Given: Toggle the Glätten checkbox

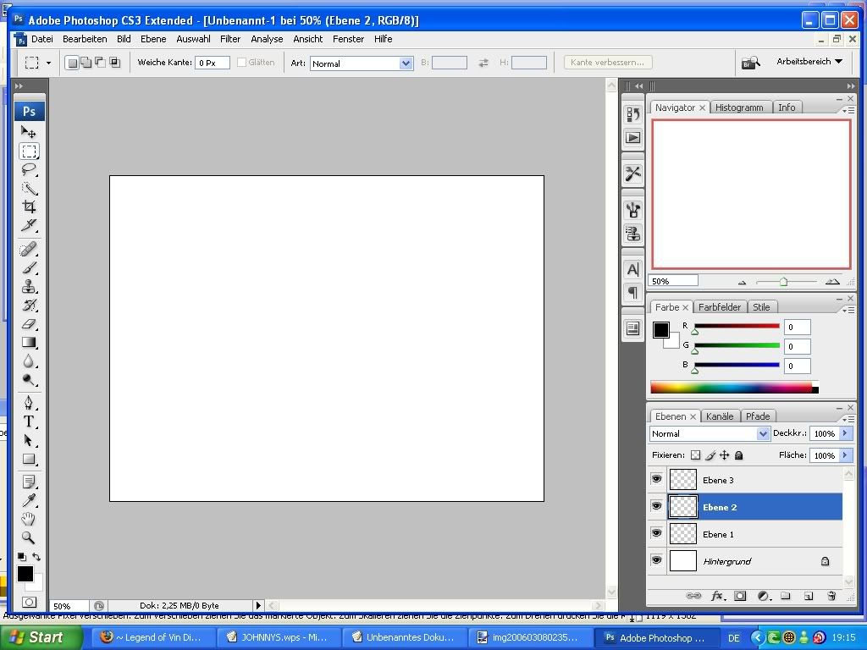Looking at the screenshot, I should click(241, 63).
